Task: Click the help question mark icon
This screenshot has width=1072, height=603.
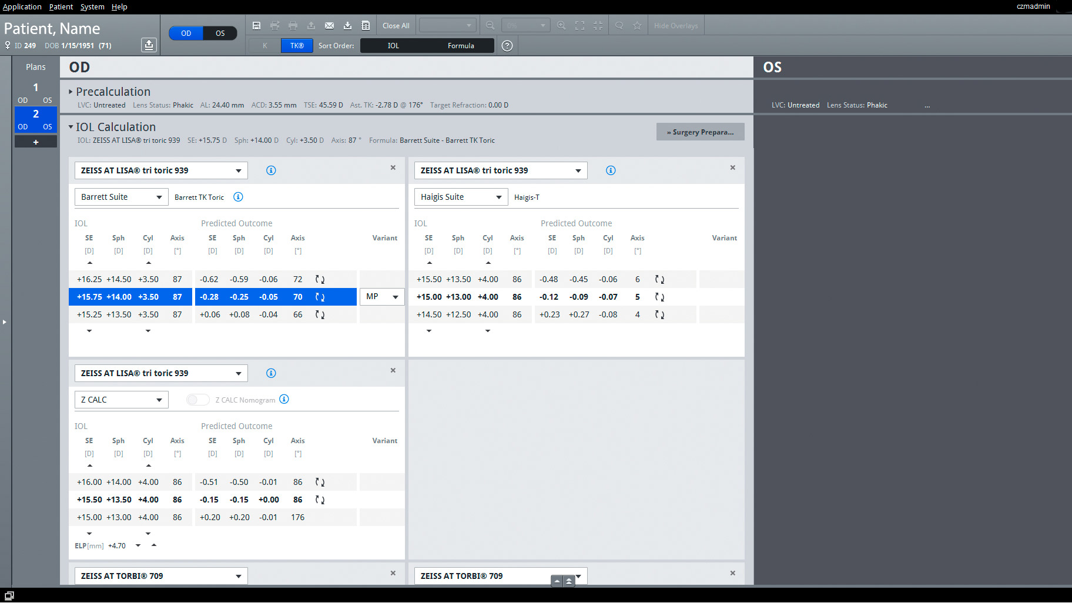Action: click(x=507, y=46)
